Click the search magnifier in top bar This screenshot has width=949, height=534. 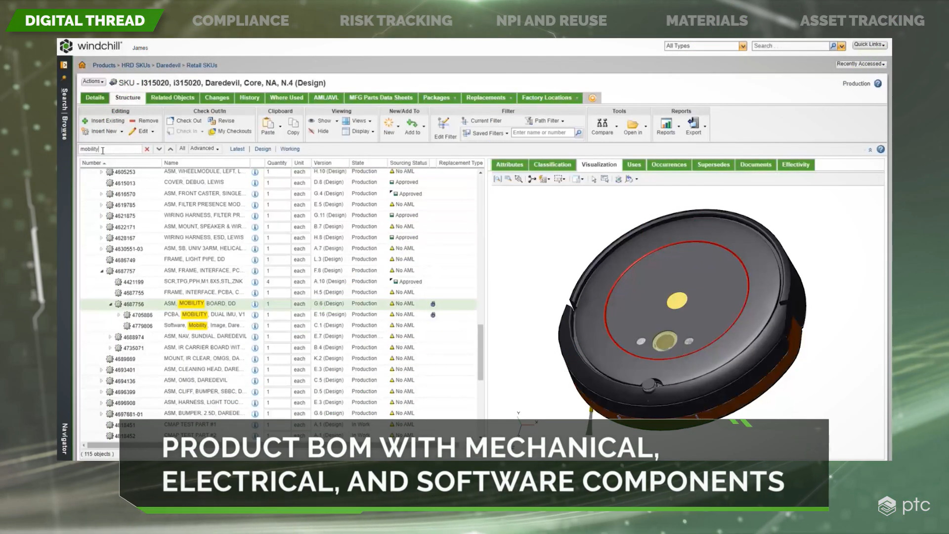833,46
